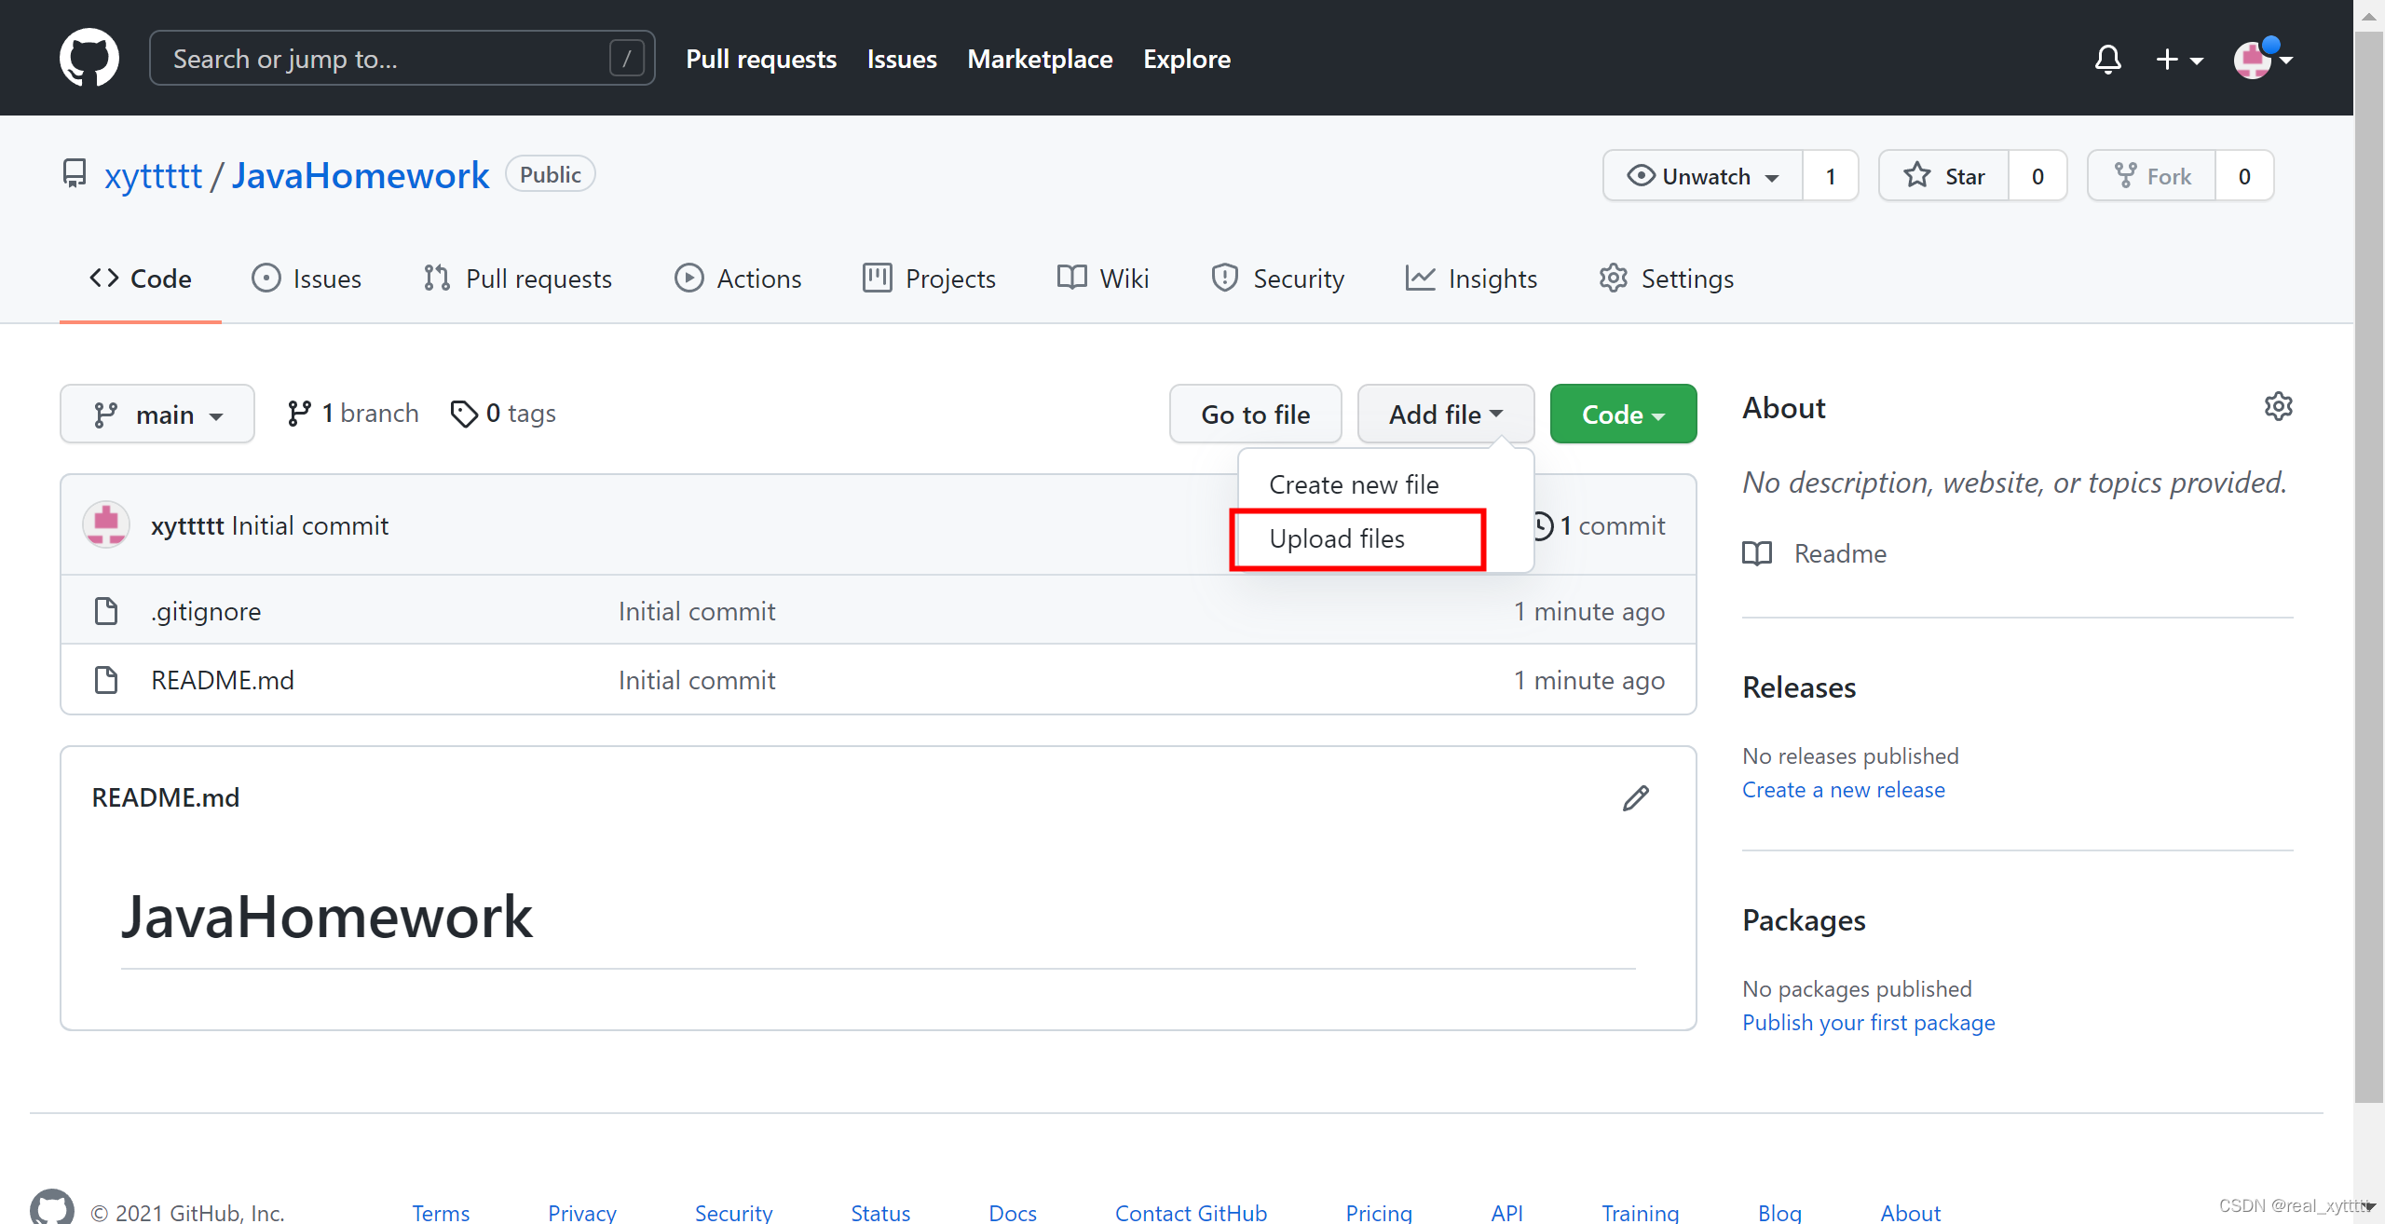Click the 0 tags tag icon
The height and width of the screenshot is (1224, 2385).
point(463,414)
